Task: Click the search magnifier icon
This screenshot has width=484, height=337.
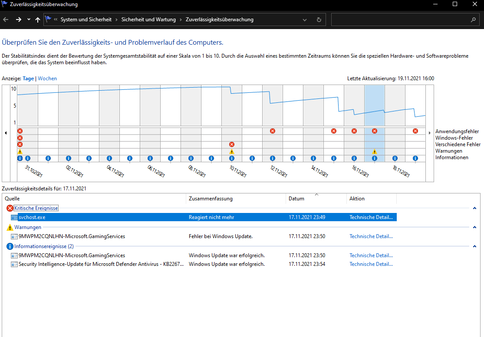Action: click(x=473, y=20)
